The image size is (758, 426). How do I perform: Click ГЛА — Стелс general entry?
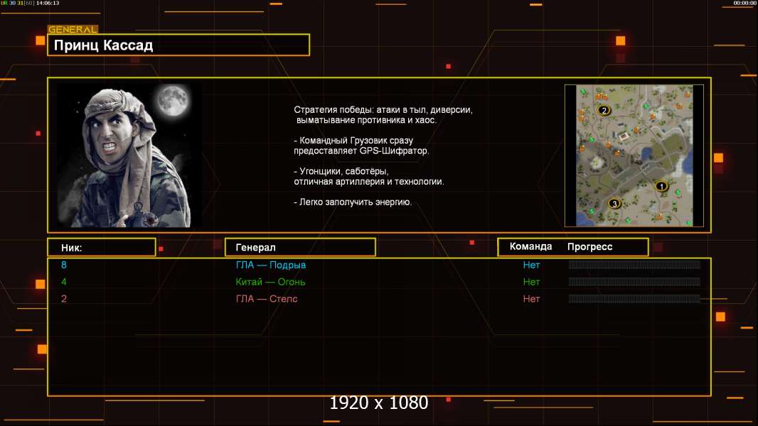coord(267,299)
